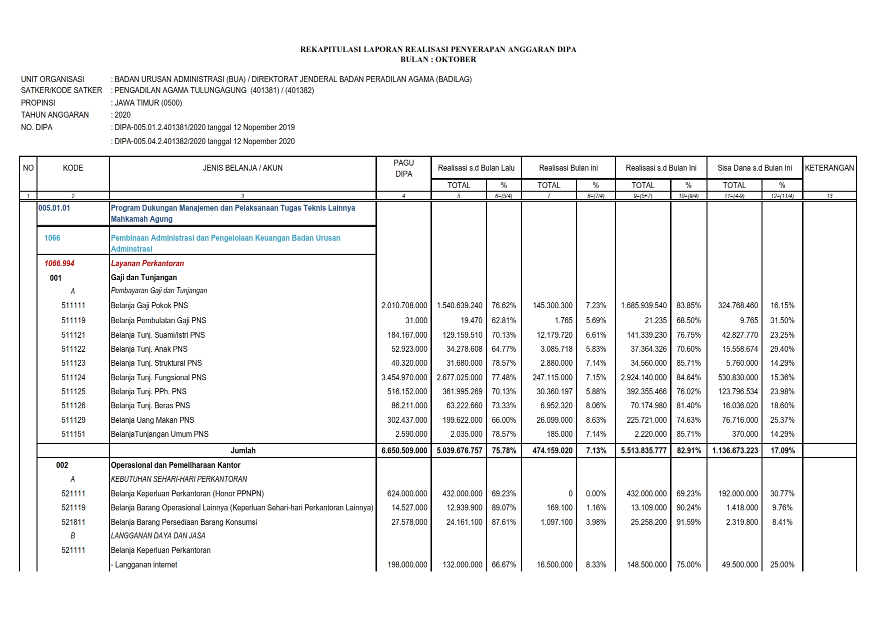Viewport: 877px width, 620px height.
Task: Select program code 005.01.01
Action: coord(54,208)
